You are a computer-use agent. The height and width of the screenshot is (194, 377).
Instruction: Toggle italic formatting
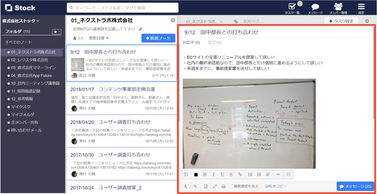(x=213, y=174)
